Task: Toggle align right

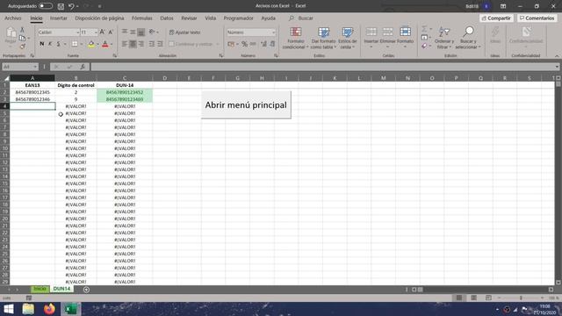Action: [x=141, y=44]
